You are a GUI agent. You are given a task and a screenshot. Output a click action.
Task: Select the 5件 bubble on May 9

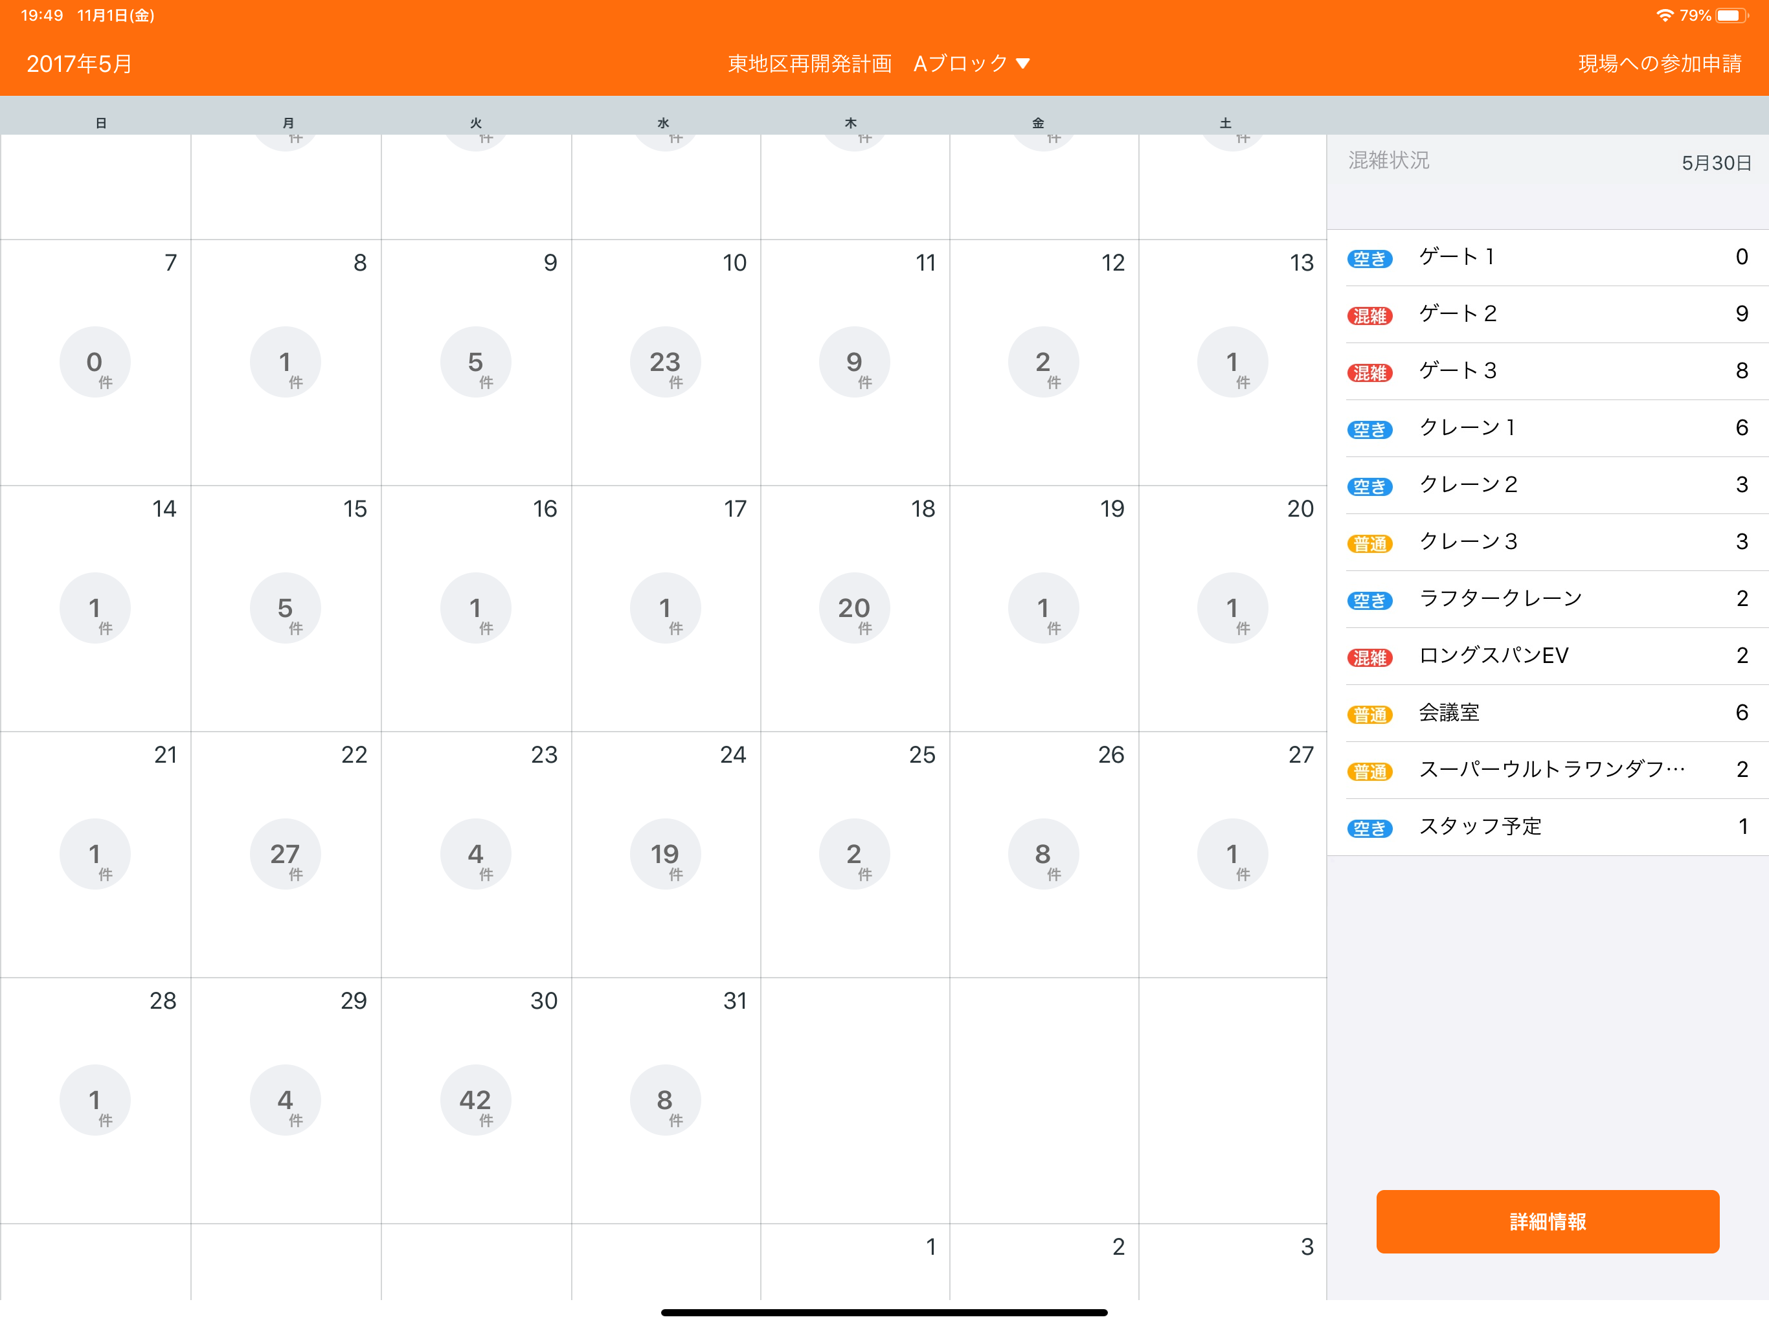tap(476, 361)
